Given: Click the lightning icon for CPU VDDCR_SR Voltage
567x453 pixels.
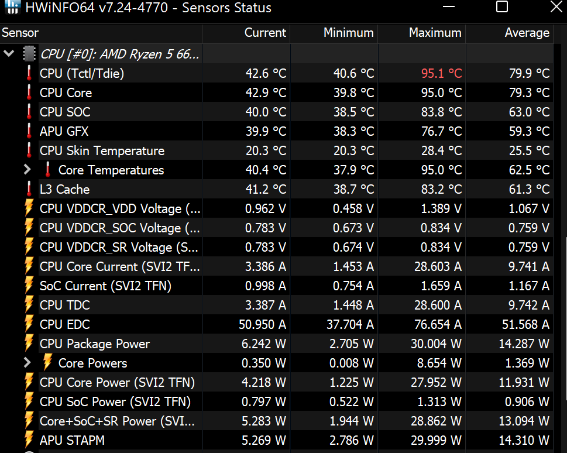Looking at the screenshot, I should pyautogui.click(x=29, y=247).
